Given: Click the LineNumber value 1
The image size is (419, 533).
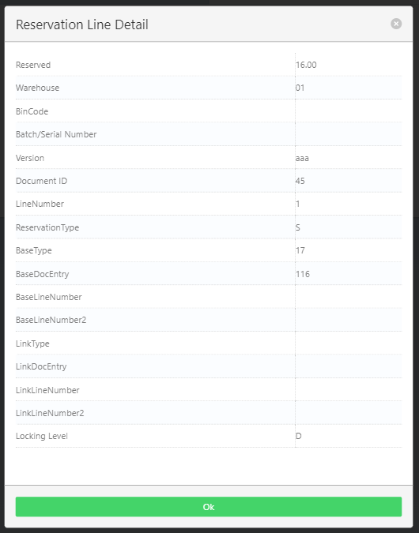Looking at the screenshot, I should (298, 204).
